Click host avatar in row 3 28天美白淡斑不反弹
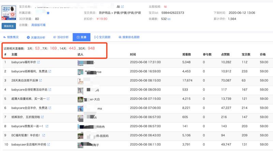This screenshot has width=273, height=151. pyautogui.click(x=80, y=81)
